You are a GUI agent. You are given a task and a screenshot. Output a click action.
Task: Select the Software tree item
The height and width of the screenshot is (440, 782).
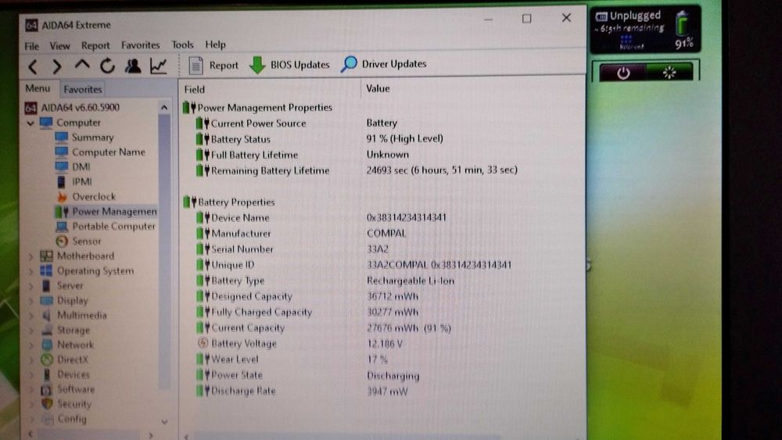[x=67, y=389]
